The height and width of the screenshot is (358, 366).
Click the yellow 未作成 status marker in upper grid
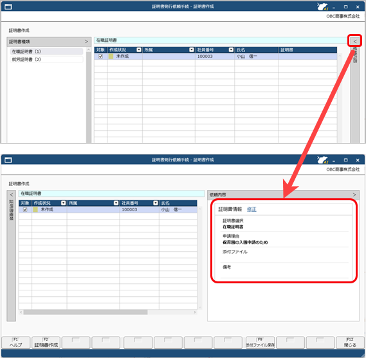pos(111,56)
